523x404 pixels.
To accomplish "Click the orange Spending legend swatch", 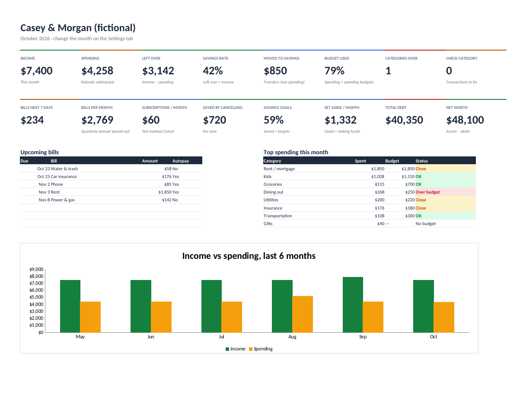I will pyautogui.click(x=251, y=349).
